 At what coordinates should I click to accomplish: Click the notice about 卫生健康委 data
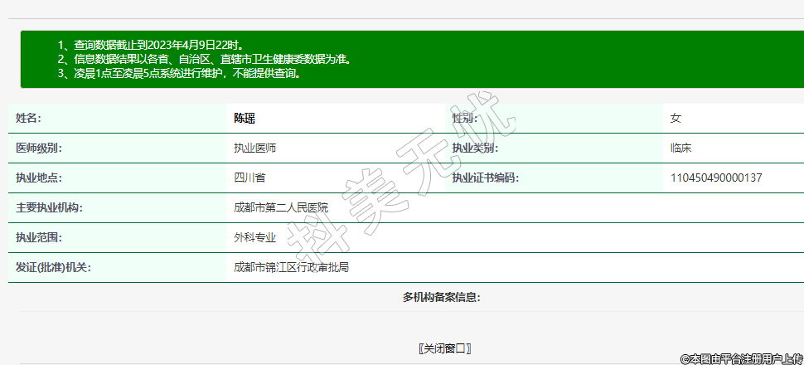(x=204, y=59)
